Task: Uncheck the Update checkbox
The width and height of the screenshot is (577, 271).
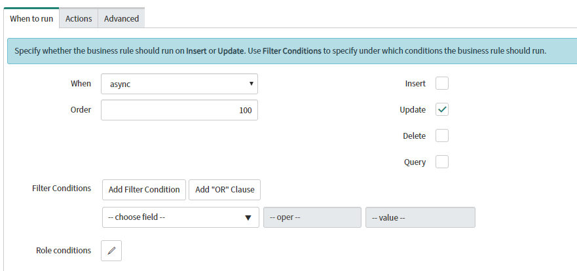Action: click(x=442, y=109)
